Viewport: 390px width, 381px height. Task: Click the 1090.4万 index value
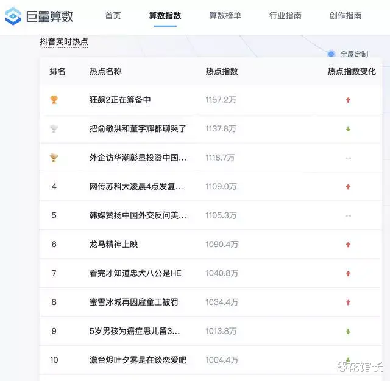point(222,245)
